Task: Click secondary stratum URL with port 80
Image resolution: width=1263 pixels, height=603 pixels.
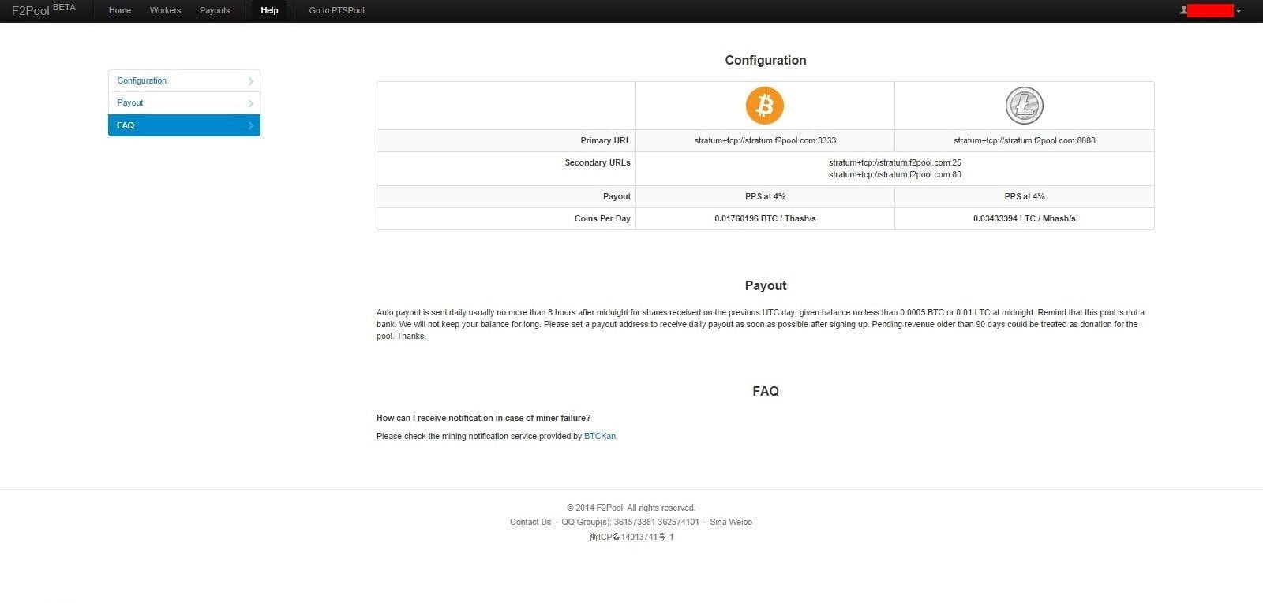Action: (895, 174)
